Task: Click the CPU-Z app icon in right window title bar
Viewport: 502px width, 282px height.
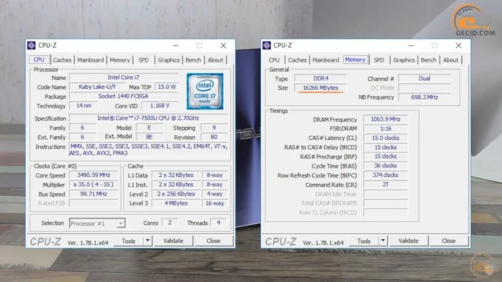Action: coord(267,45)
